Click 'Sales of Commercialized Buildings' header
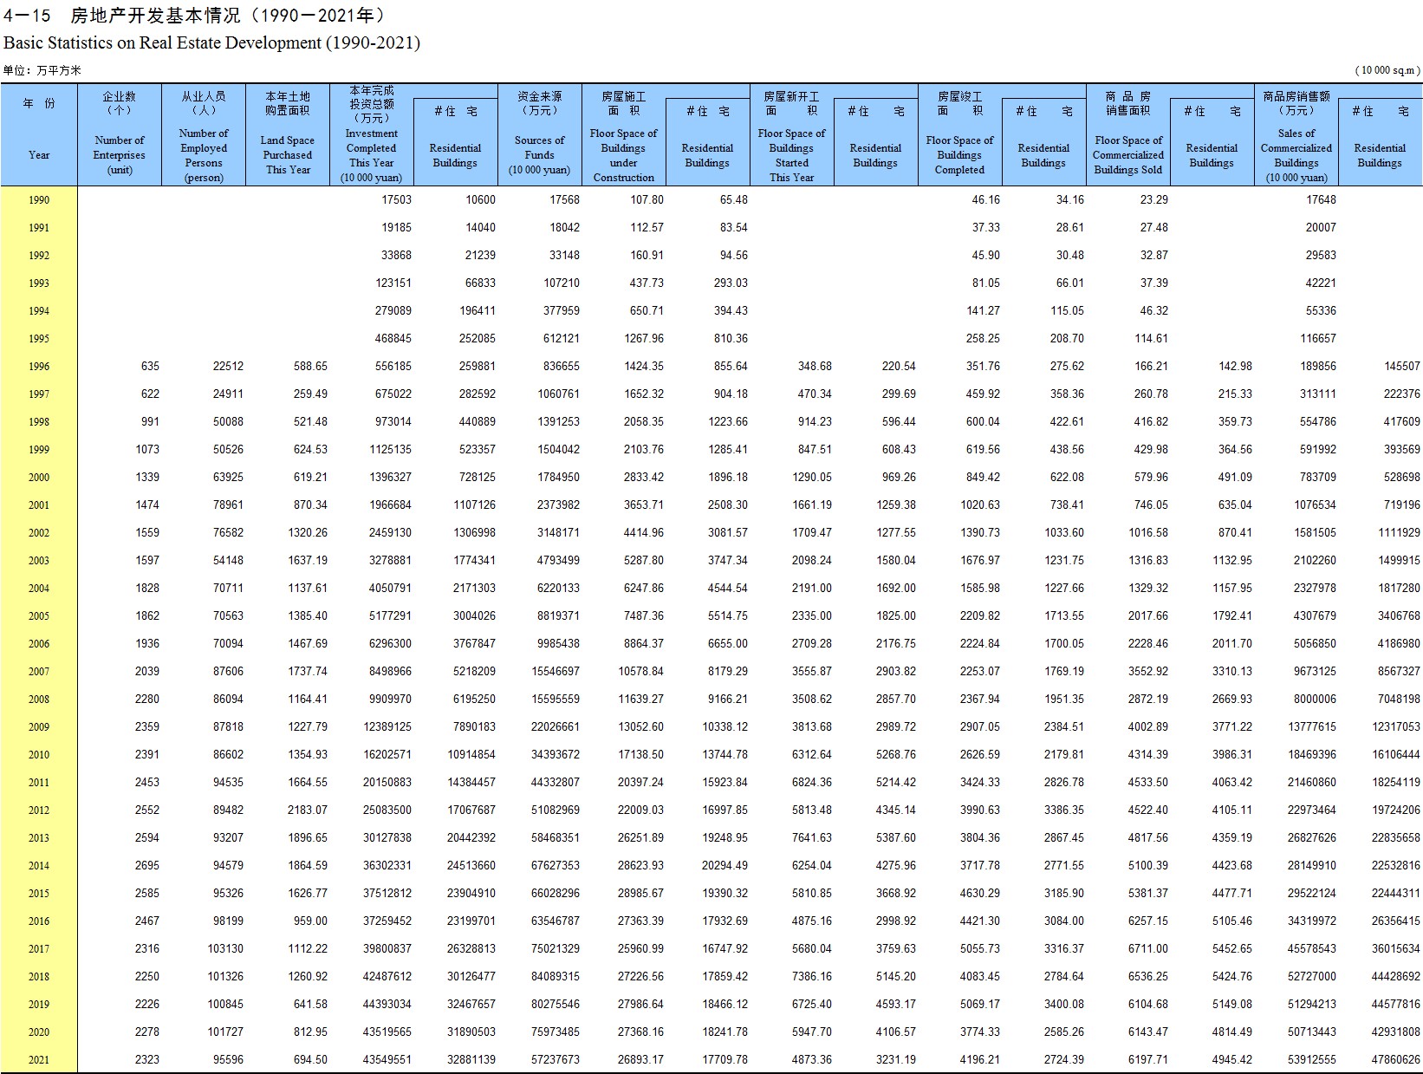 (1296, 155)
